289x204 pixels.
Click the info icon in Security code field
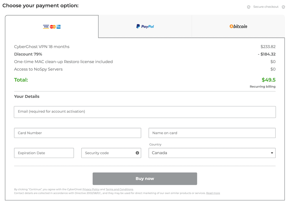pyautogui.click(x=137, y=153)
